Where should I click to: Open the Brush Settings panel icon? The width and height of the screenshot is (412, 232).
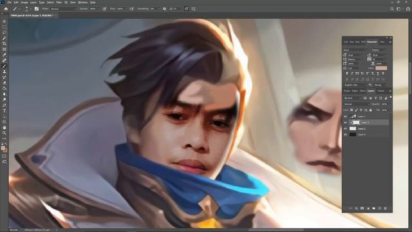click(x=37, y=8)
